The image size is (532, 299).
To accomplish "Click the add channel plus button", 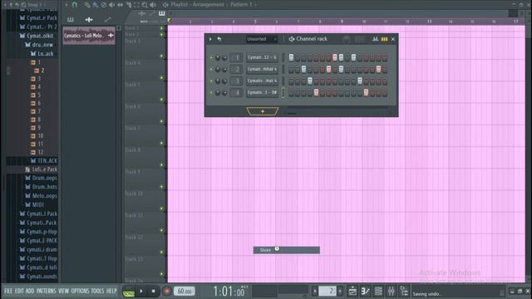I will coord(263,111).
